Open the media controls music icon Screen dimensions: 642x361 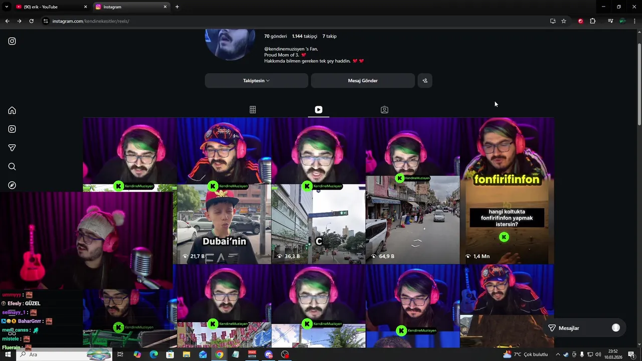[610, 21]
